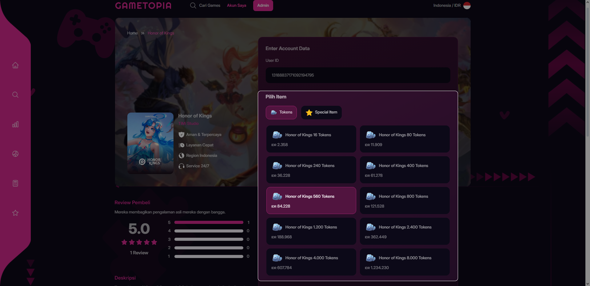Image resolution: width=590 pixels, height=286 pixels.
Task: Click the fast-service icon beside Layanan Cepat
Action: (x=181, y=145)
